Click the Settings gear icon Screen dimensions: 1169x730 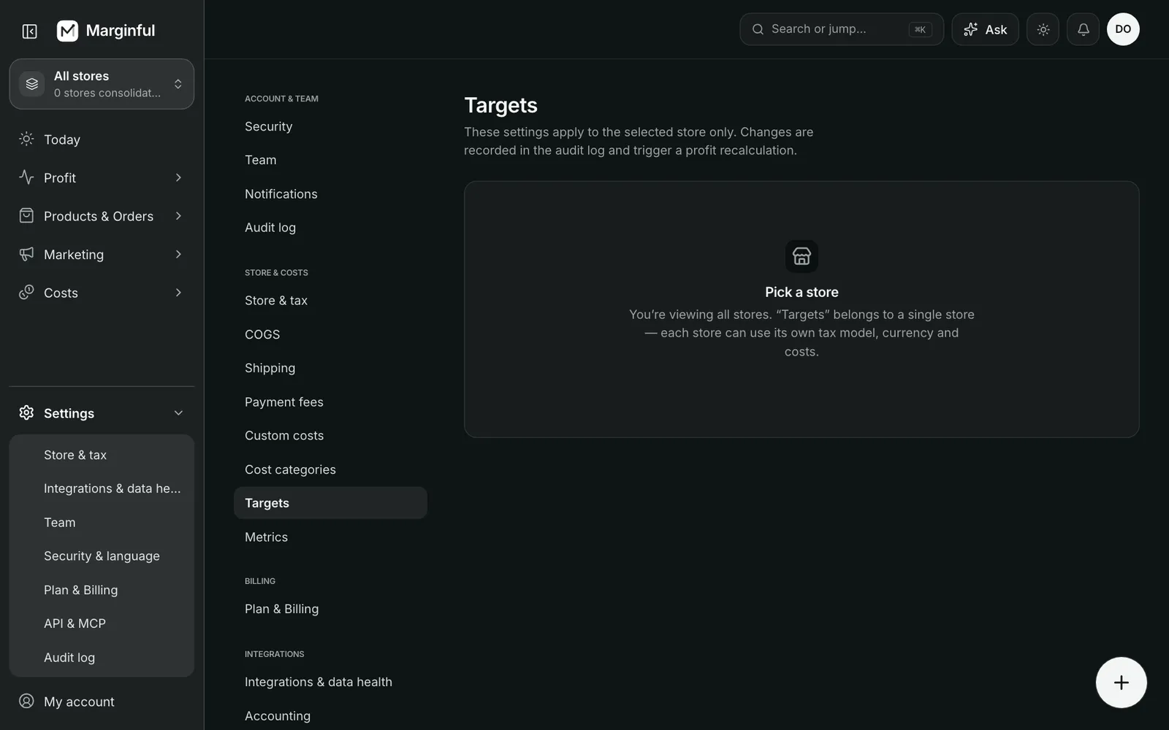[x=26, y=412]
